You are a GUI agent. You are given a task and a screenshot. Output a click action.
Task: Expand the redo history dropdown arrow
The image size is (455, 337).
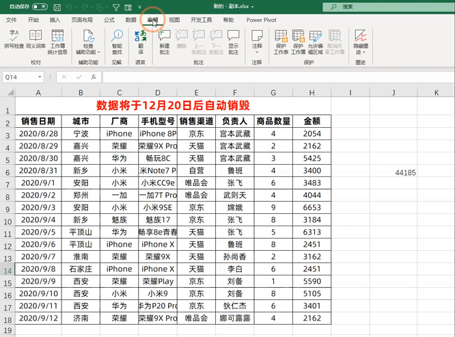[x=92, y=8]
